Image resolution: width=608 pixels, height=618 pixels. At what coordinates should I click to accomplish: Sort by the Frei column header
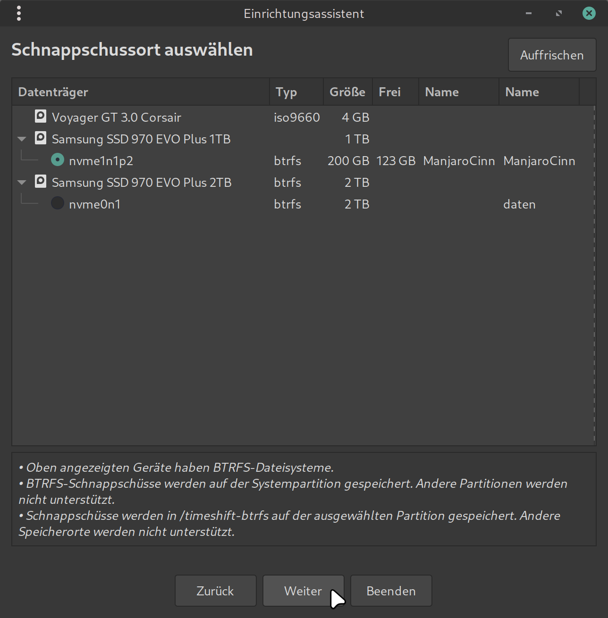click(x=395, y=92)
